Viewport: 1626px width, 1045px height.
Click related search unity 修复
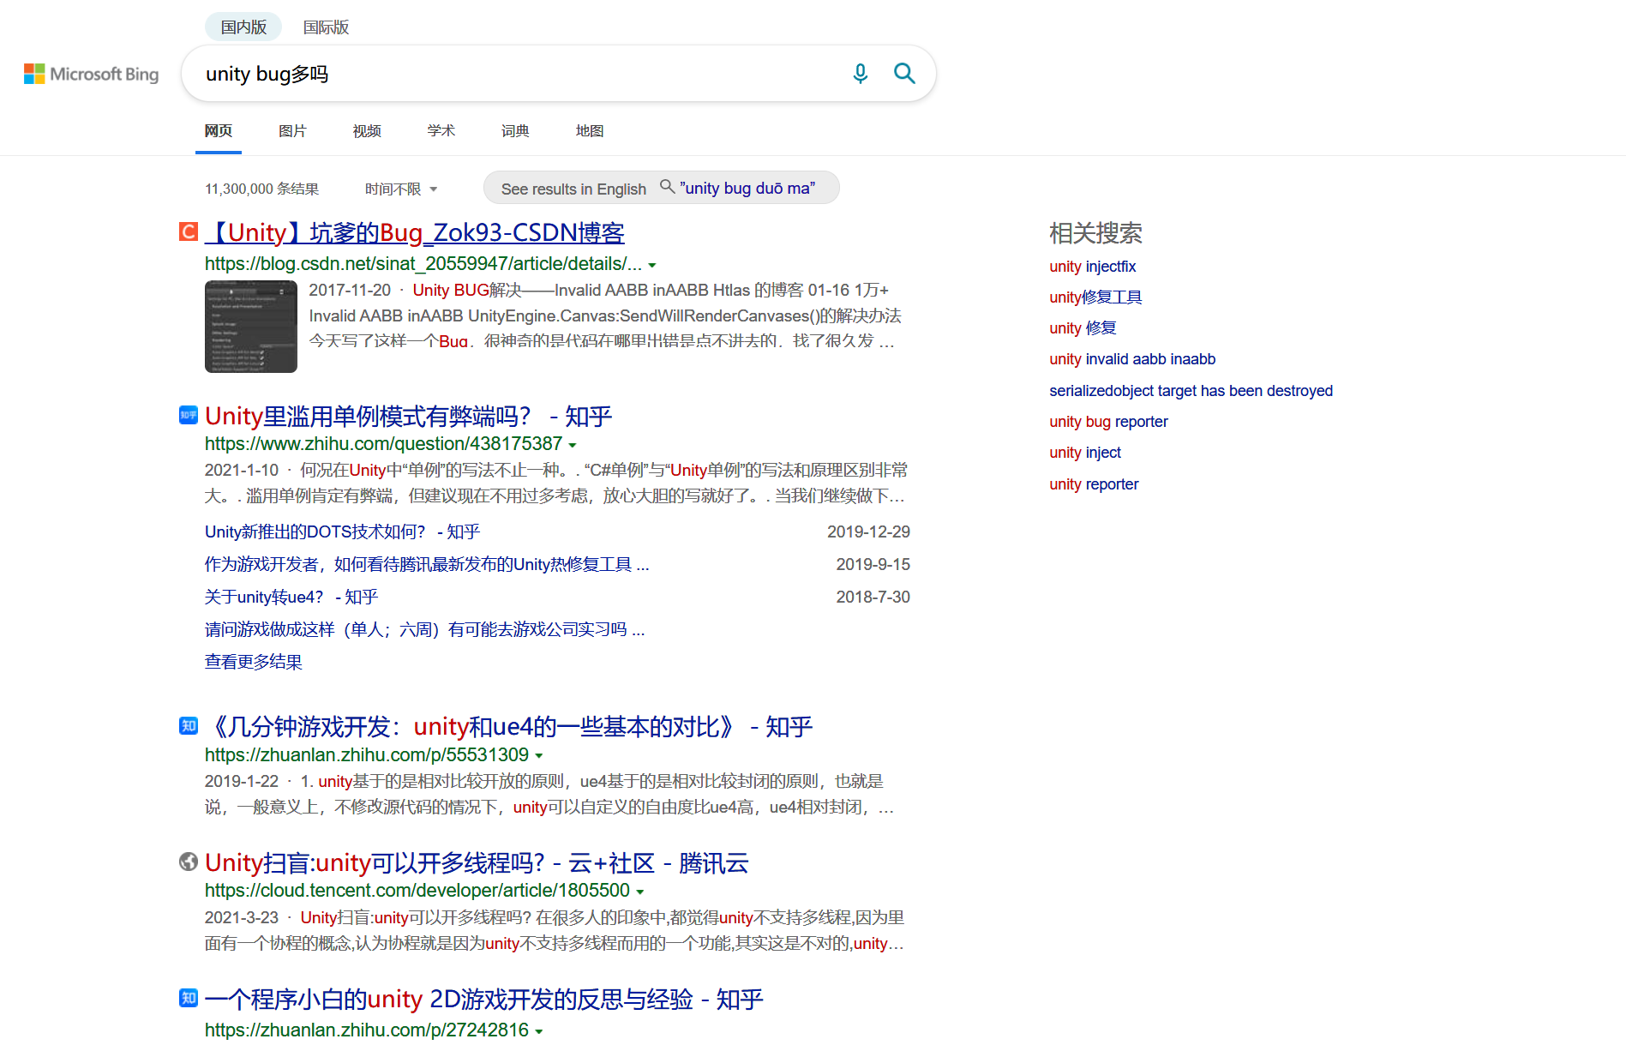pos(1083,328)
